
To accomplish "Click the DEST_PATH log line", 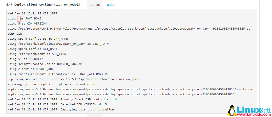I will [58, 44].
